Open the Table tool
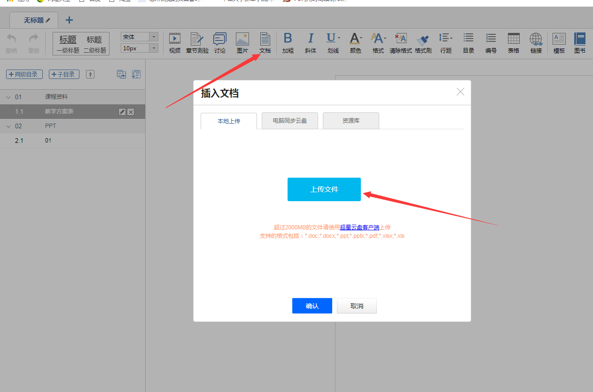593x392 pixels. 514,43
